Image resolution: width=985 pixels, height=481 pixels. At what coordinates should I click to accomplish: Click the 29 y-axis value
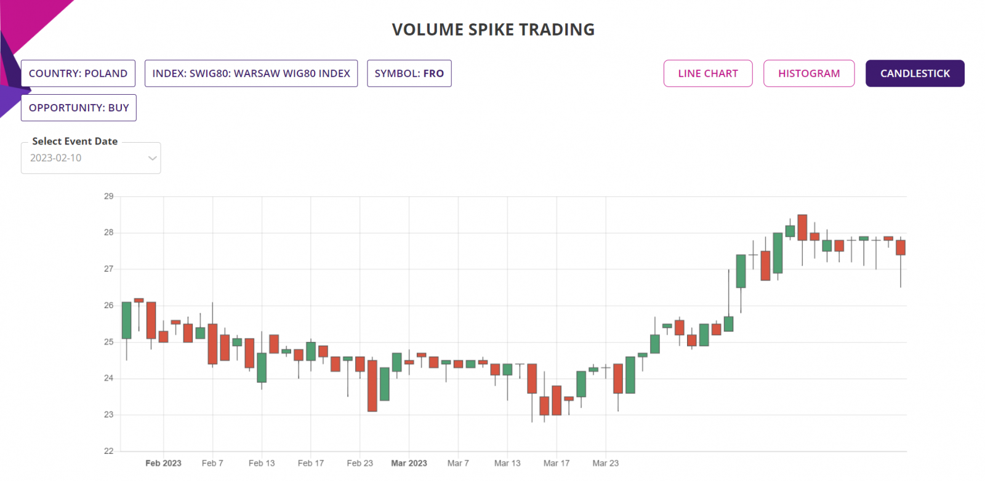(x=109, y=196)
